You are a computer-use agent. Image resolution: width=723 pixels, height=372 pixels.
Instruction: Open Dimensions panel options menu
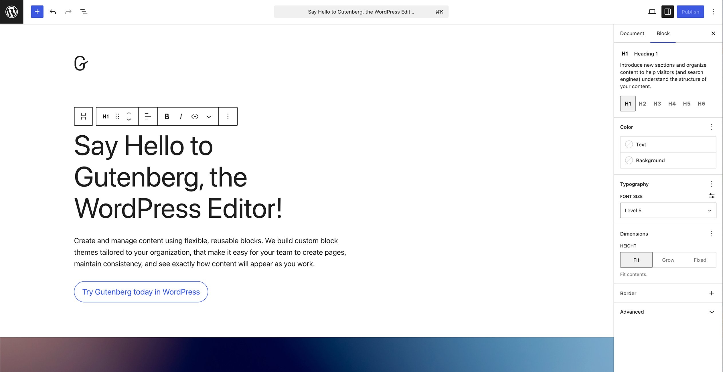(712, 234)
